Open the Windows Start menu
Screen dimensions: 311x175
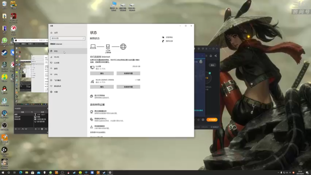[3, 173]
